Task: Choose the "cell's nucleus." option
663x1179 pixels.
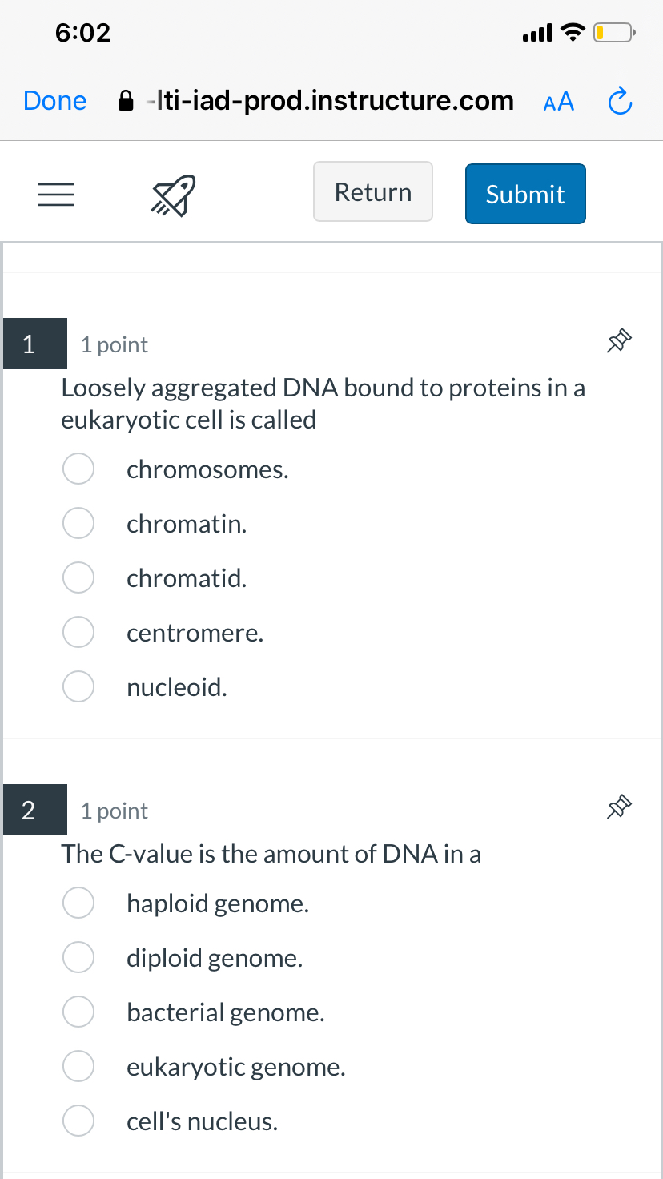Action: (79, 1121)
